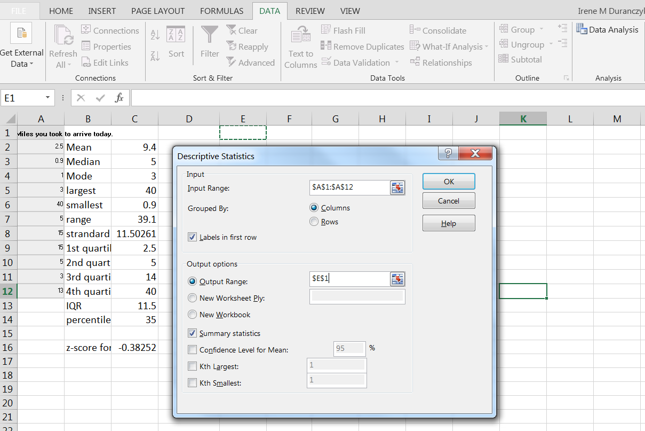This screenshot has width=645, height=431.
Task: Open Advanced filter options
Action: [250, 62]
